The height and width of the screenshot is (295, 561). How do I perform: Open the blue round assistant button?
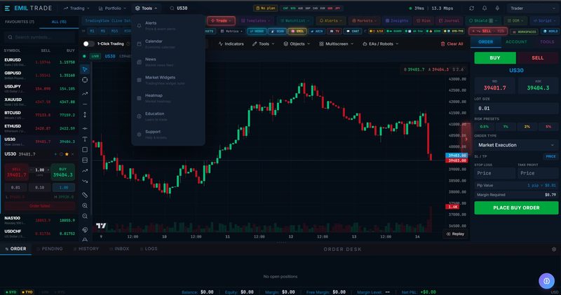click(546, 281)
